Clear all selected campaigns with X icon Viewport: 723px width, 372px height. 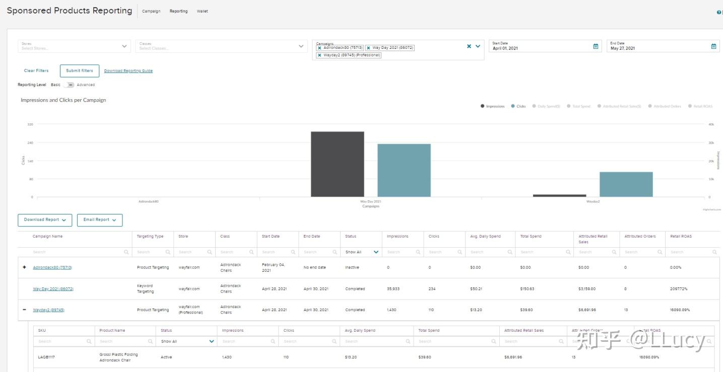(469, 46)
